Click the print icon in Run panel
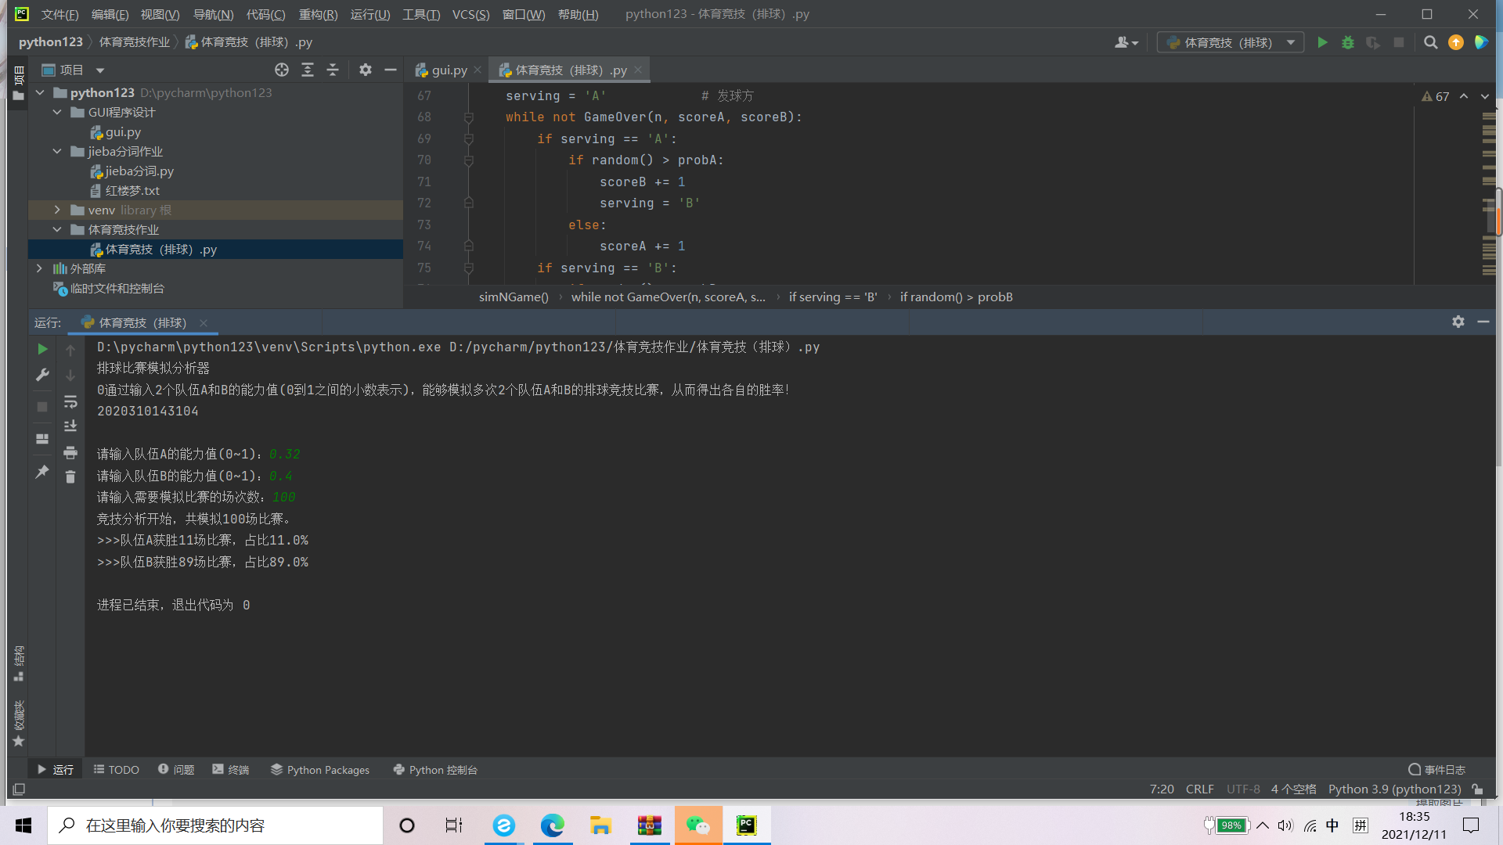Image resolution: width=1503 pixels, height=845 pixels. point(70,452)
